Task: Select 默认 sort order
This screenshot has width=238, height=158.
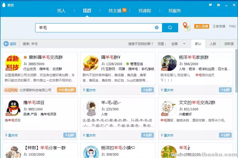Action: [x=198, y=44]
